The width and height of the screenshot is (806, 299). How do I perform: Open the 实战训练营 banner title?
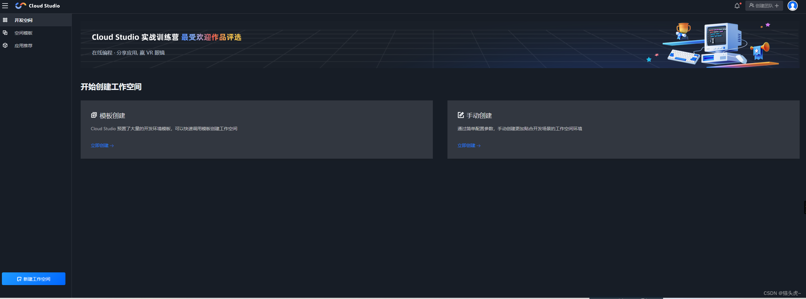pyautogui.click(x=166, y=37)
